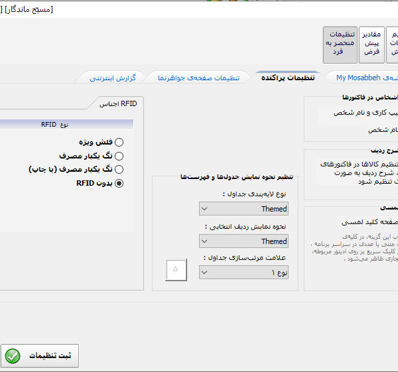Select the بدون RFID radio button

point(119,184)
